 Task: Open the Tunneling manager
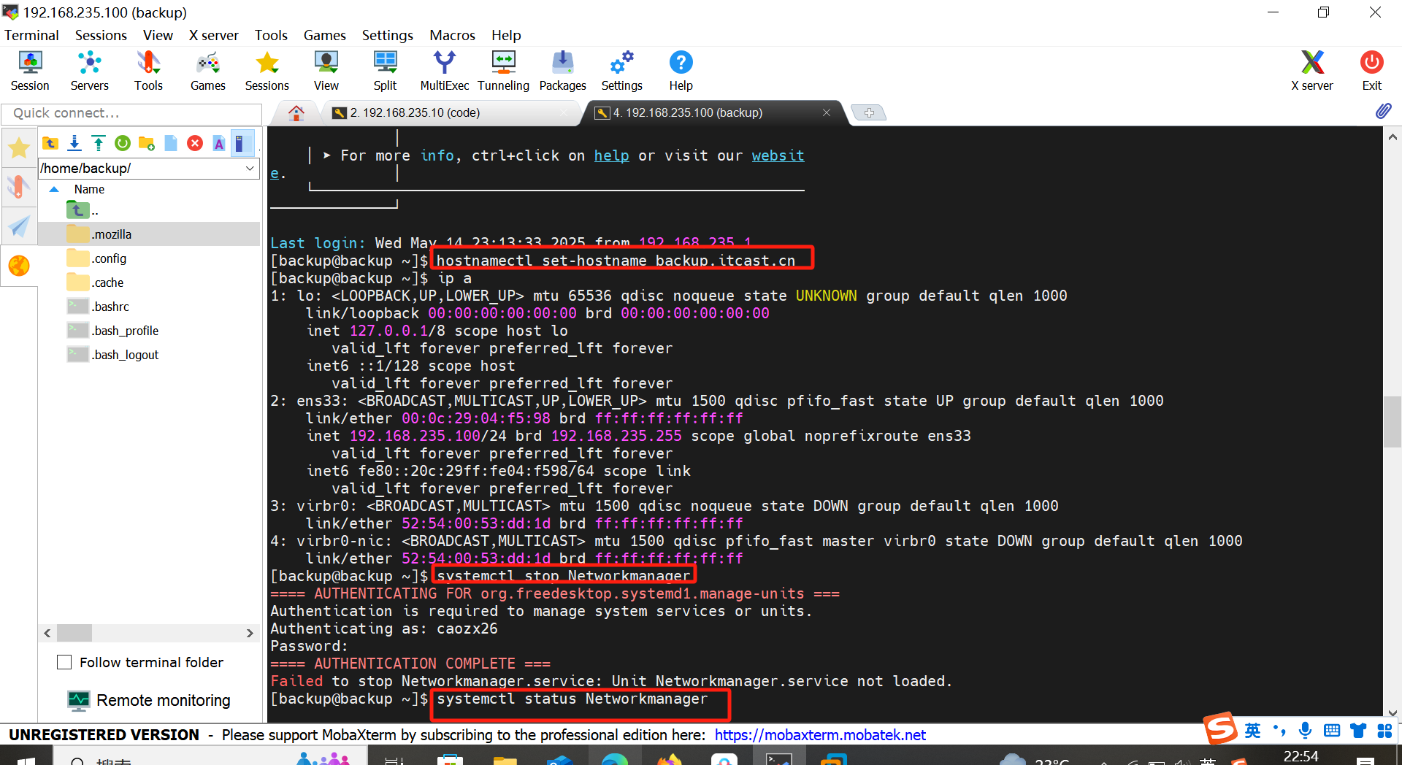tap(503, 71)
